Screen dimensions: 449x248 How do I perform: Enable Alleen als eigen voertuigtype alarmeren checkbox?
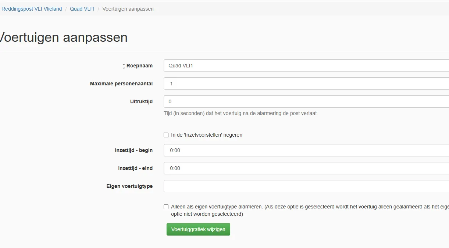[x=166, y=207]
